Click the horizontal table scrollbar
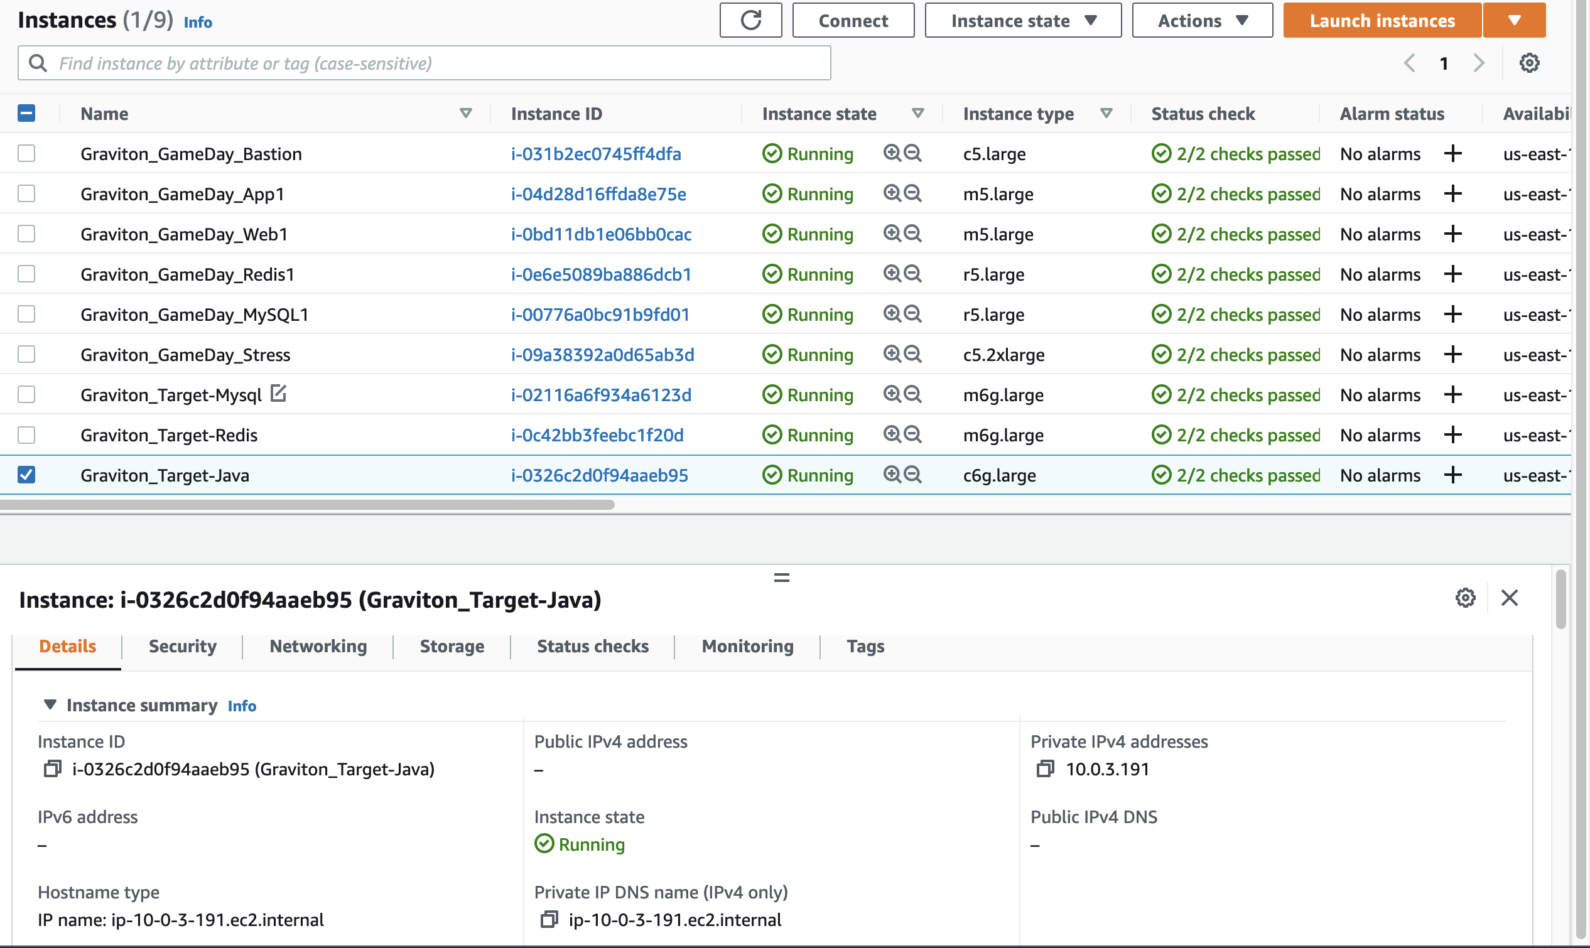1590x948 pixels. (x=306, y=505)
